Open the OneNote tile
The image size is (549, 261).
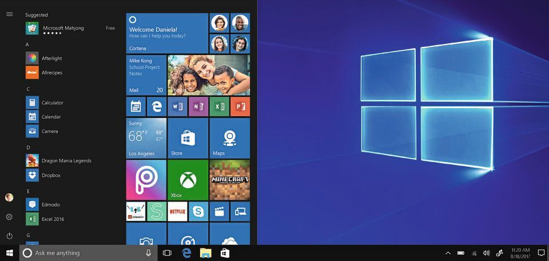coord(198,106)
